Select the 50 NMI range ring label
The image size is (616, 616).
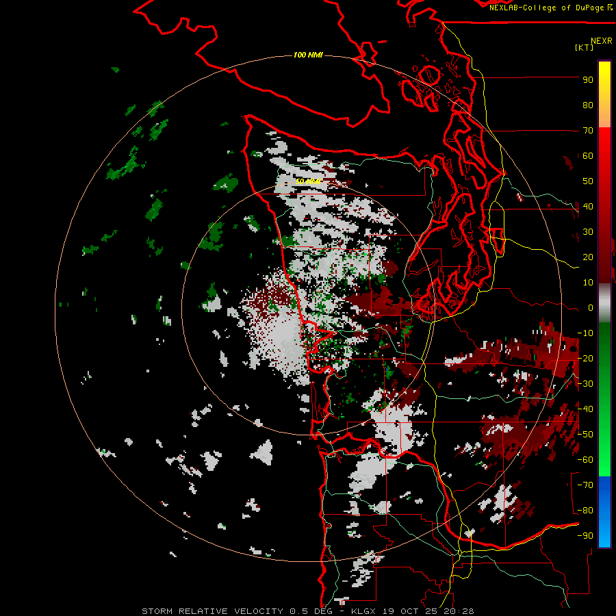pos(308,181)
